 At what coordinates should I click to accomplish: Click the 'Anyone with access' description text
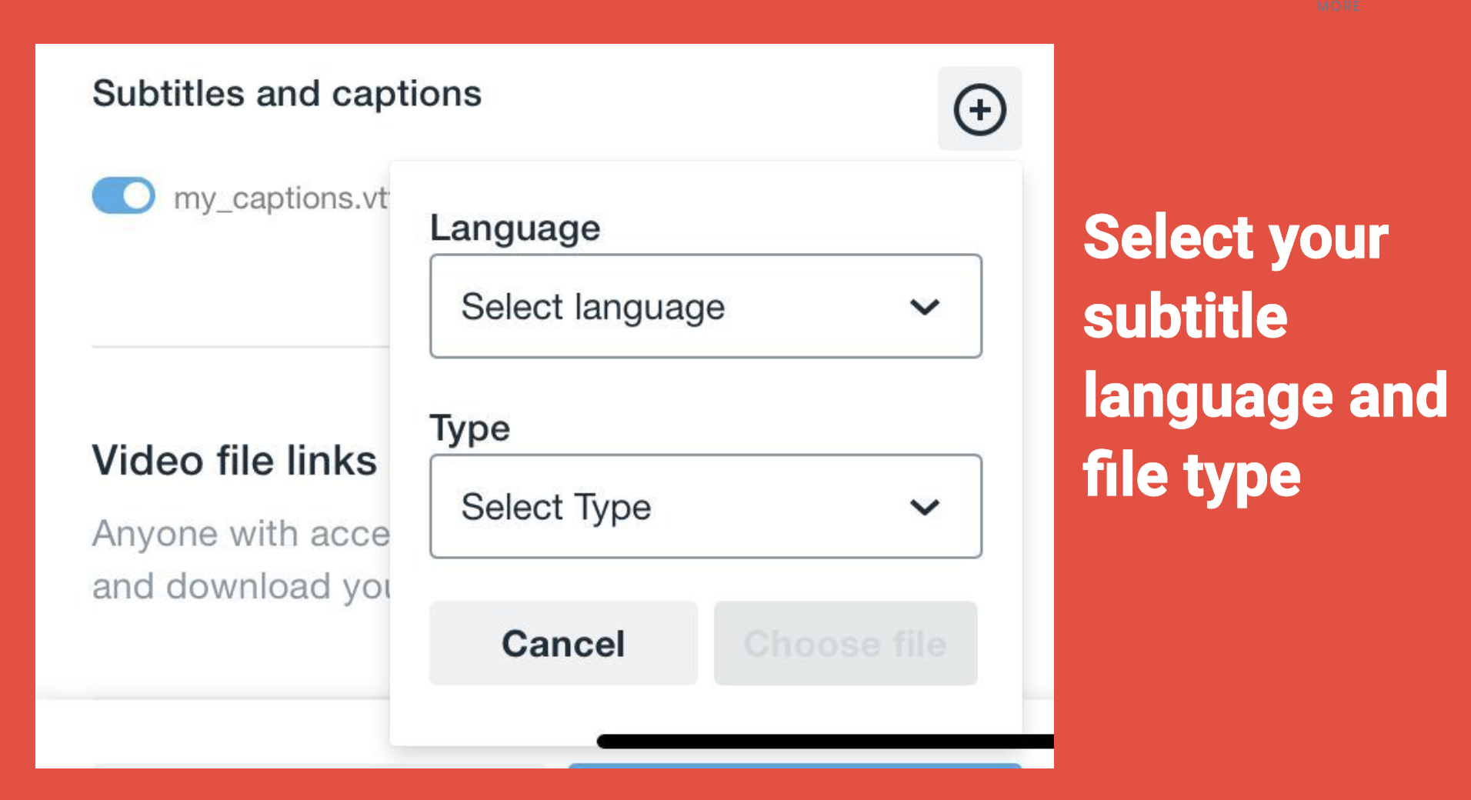[x=242, y=533]
